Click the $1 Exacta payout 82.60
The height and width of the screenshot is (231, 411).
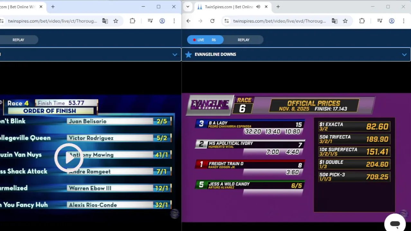[377, 126]
